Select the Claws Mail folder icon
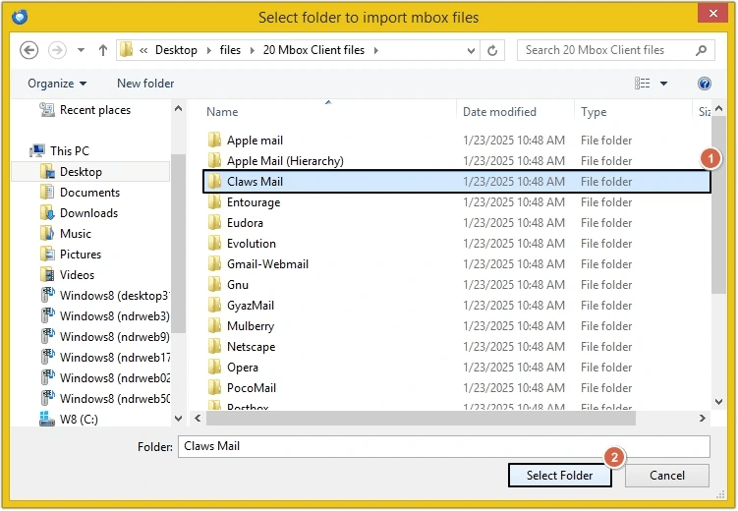Viewport: 738px width, 511px height. (x=214, y=182)
